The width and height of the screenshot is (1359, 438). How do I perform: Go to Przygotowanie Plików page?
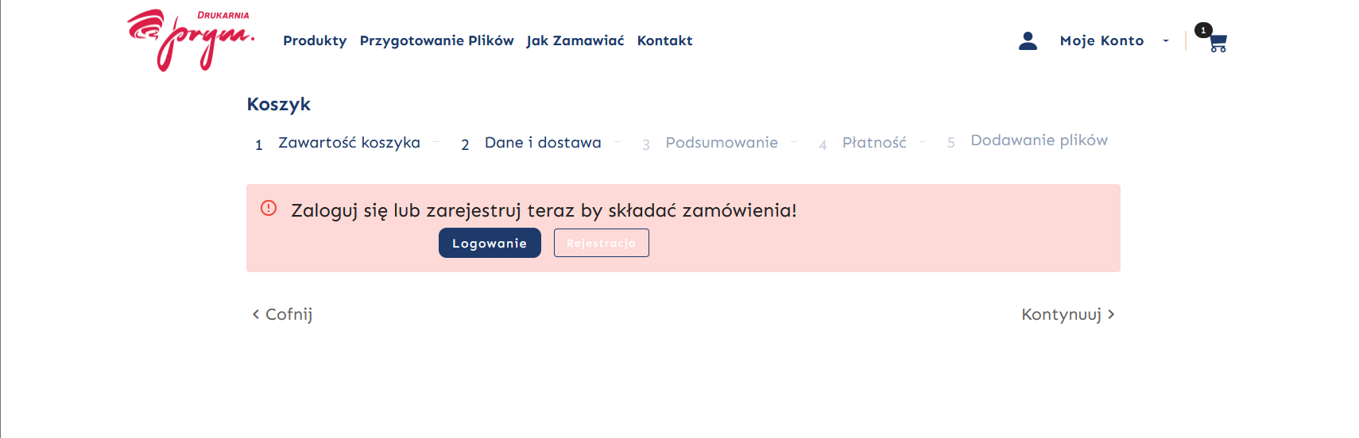(436, 40)
